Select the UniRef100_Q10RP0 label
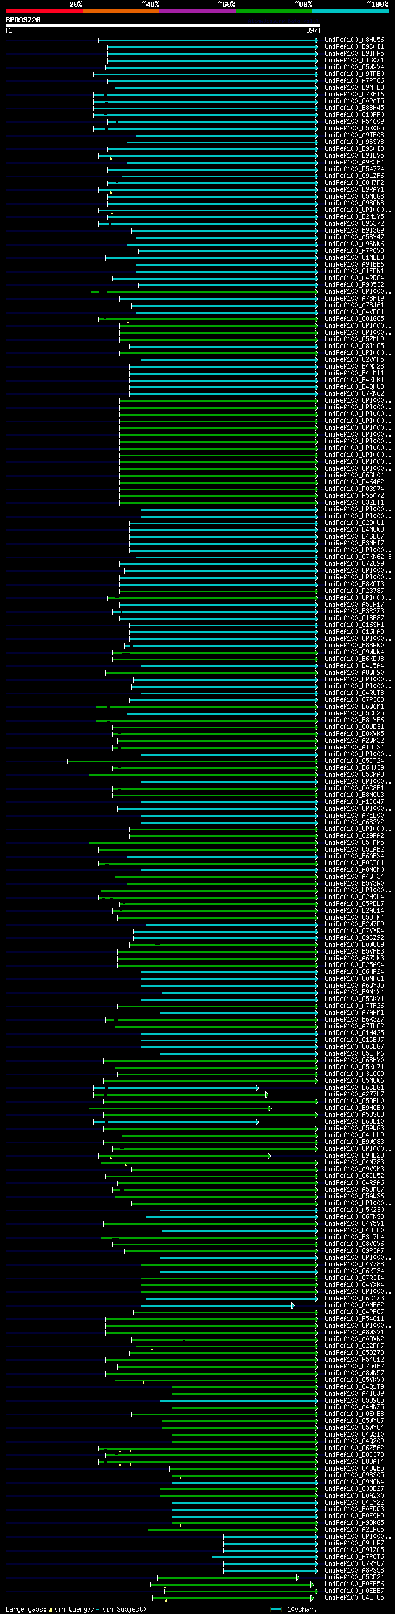 354,114
